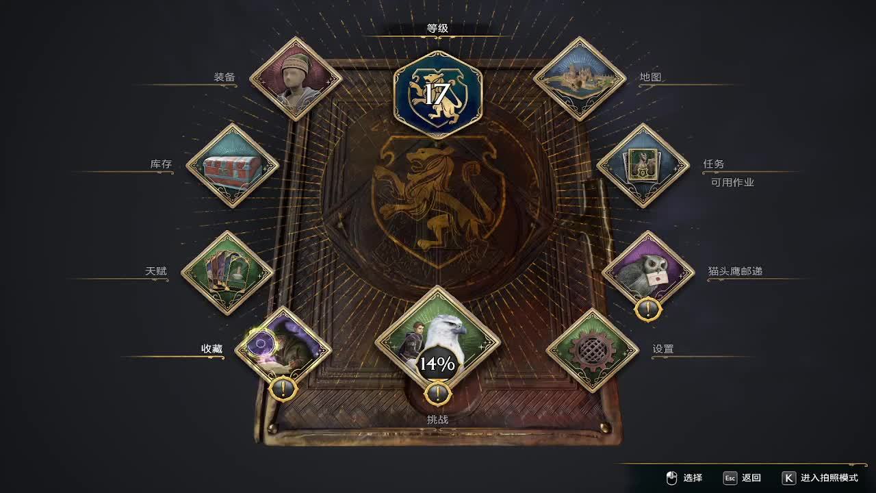Select the 等级 level label at top
Screen dimensions: 876x493
click(x=437, y=28)
